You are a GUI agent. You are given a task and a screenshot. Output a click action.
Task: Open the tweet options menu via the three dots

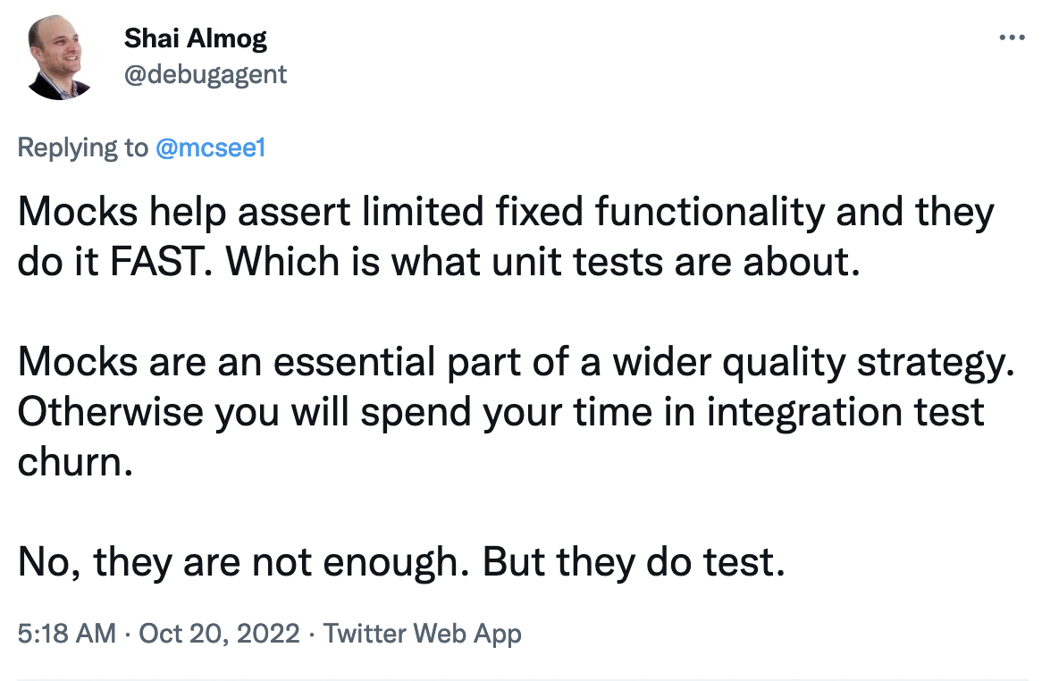[x=1013, y=36]
